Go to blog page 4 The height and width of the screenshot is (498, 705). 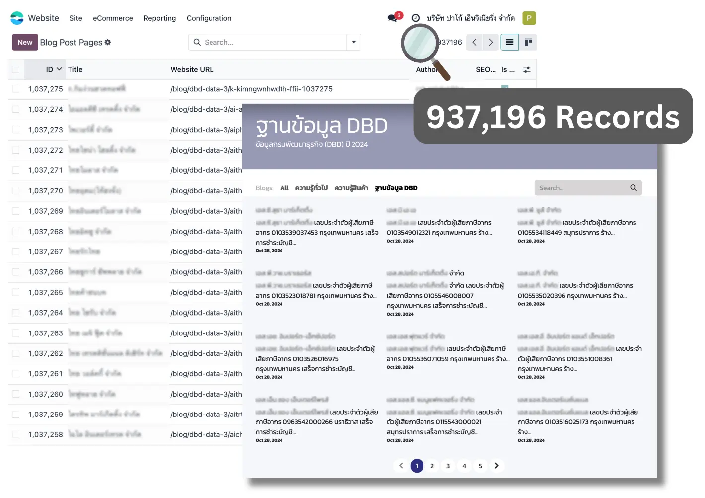tap(464, 466)
